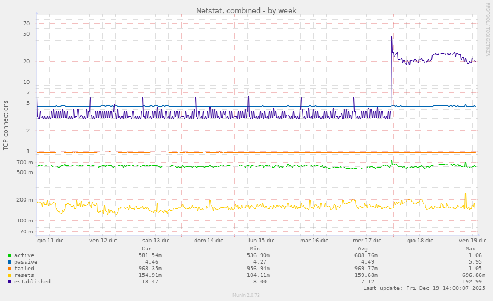Click the '10' y-axis tick label

click(27, 82)
